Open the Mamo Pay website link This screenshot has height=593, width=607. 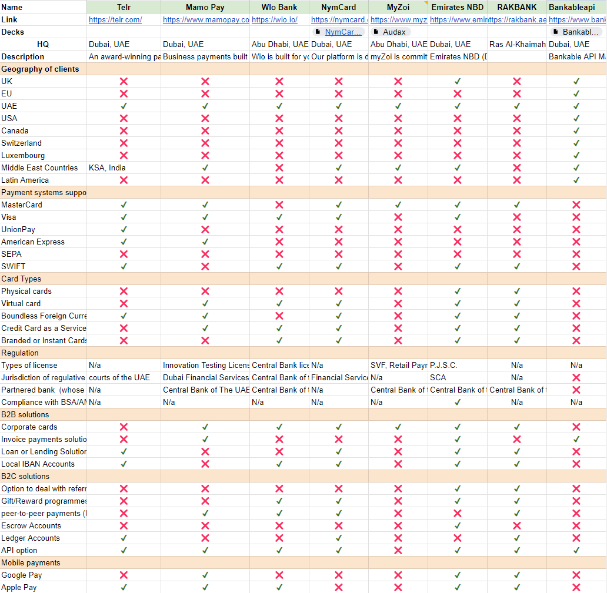[x=206, y=19]
